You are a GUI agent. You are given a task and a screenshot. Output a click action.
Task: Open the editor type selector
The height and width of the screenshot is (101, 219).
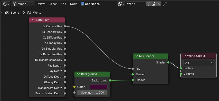pyautogui.click(x=6, y=4)
